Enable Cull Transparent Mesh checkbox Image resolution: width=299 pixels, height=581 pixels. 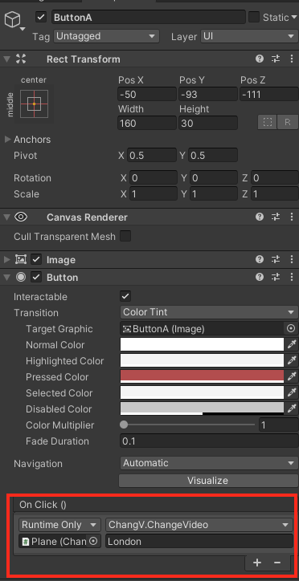point(125,236)
